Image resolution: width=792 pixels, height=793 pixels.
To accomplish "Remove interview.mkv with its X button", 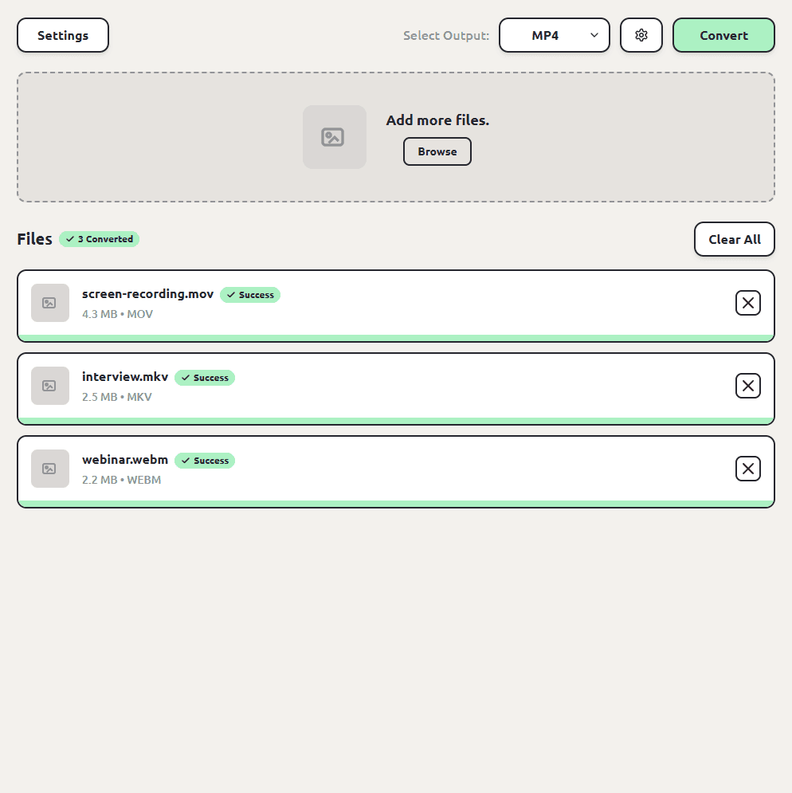I will (x=748, y=386).
